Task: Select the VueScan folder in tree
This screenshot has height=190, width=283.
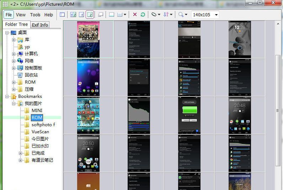Action: pyautogui.click(x=40, y=132)
